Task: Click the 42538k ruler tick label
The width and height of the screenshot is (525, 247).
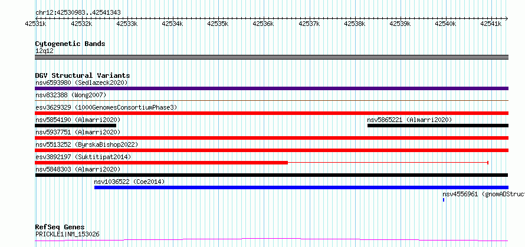Action: click(355, 24)
